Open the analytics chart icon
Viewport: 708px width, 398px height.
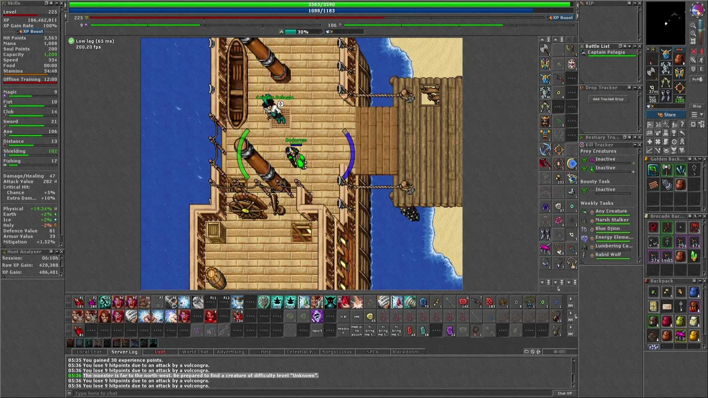[650, 150]
